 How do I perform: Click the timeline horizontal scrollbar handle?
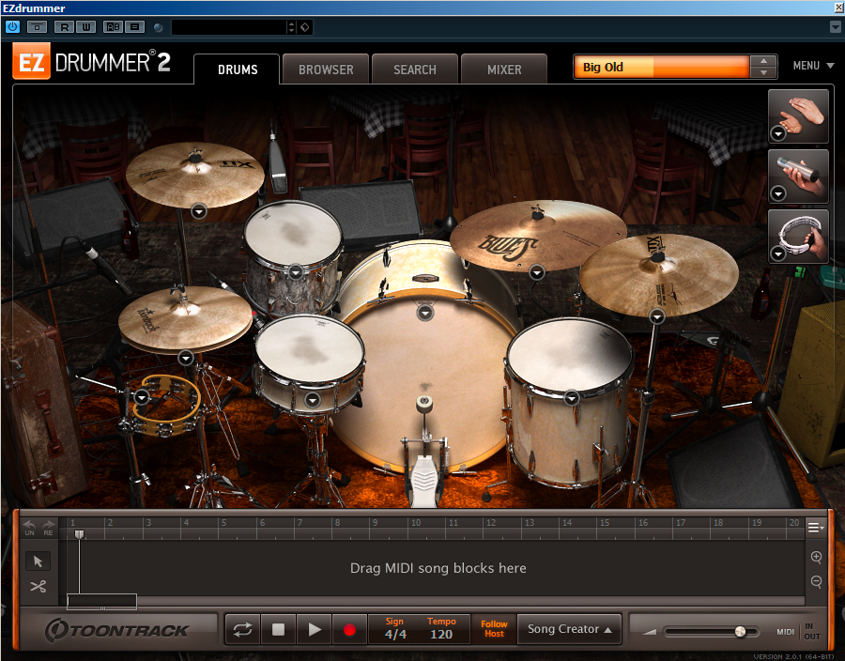(x=101, y=602)
